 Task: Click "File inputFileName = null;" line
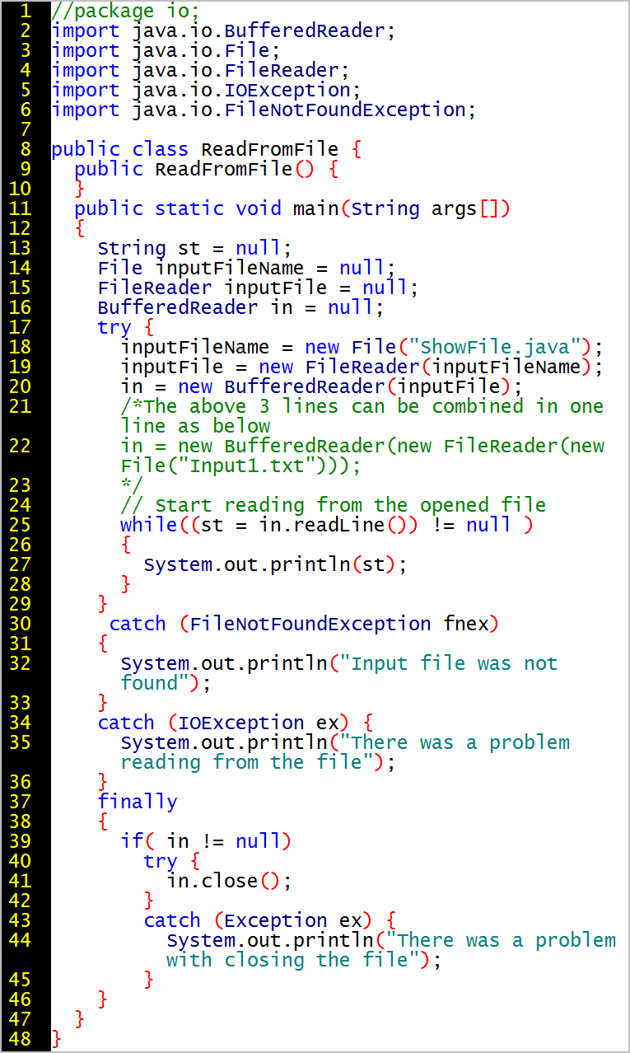[x=246, y=269]
